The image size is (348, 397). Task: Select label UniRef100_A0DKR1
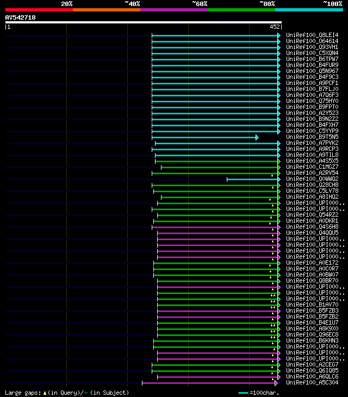[x=312, y=221]
